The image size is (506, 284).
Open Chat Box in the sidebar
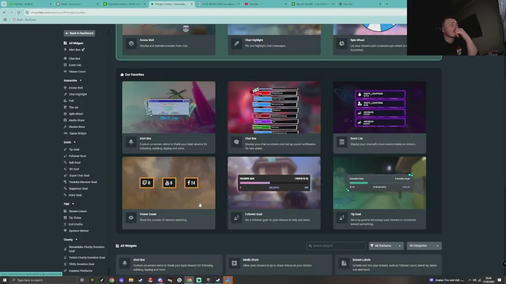tap(72, 58)
